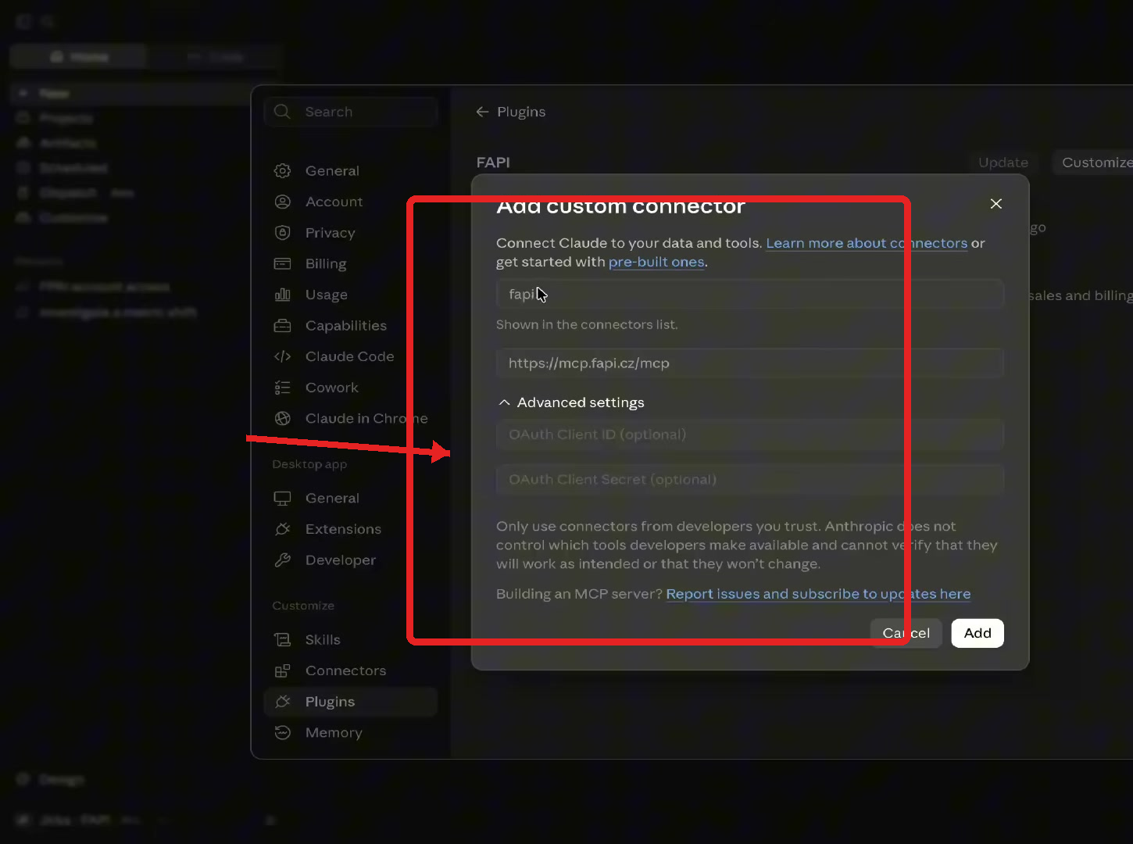Click Add to create the connector
The image size is (1133, 844).
click(978, 633)
